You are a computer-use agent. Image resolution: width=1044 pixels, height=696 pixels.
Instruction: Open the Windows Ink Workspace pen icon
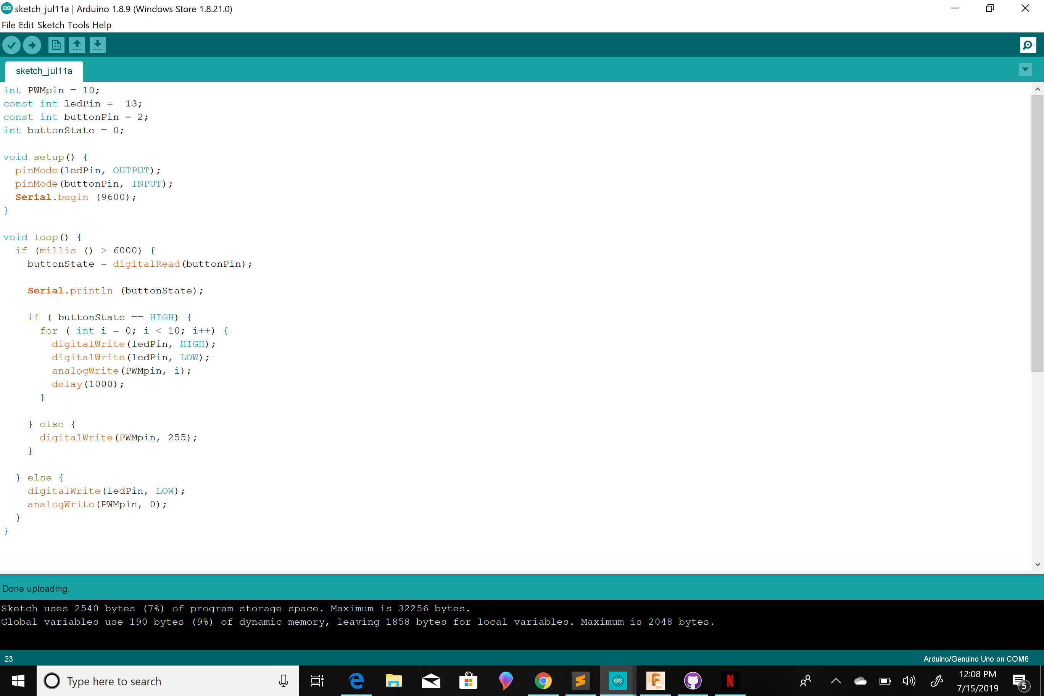(936, 680)
